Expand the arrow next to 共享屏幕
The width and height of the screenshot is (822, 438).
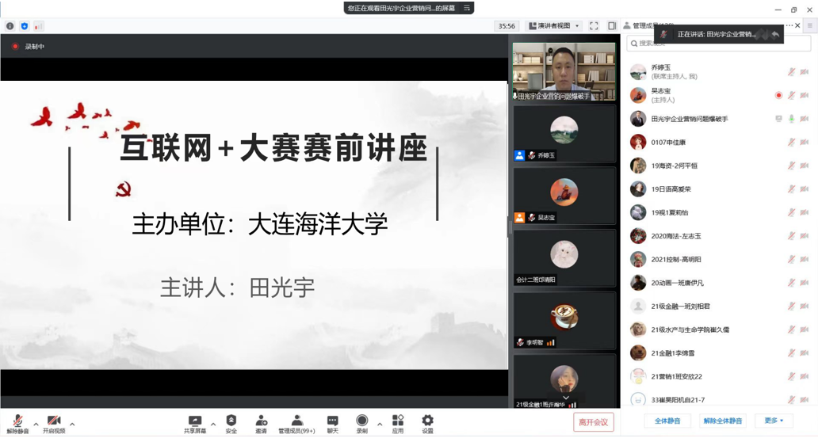(x=213, y=425)
